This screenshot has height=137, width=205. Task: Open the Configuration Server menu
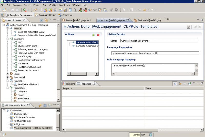[60, 5]
